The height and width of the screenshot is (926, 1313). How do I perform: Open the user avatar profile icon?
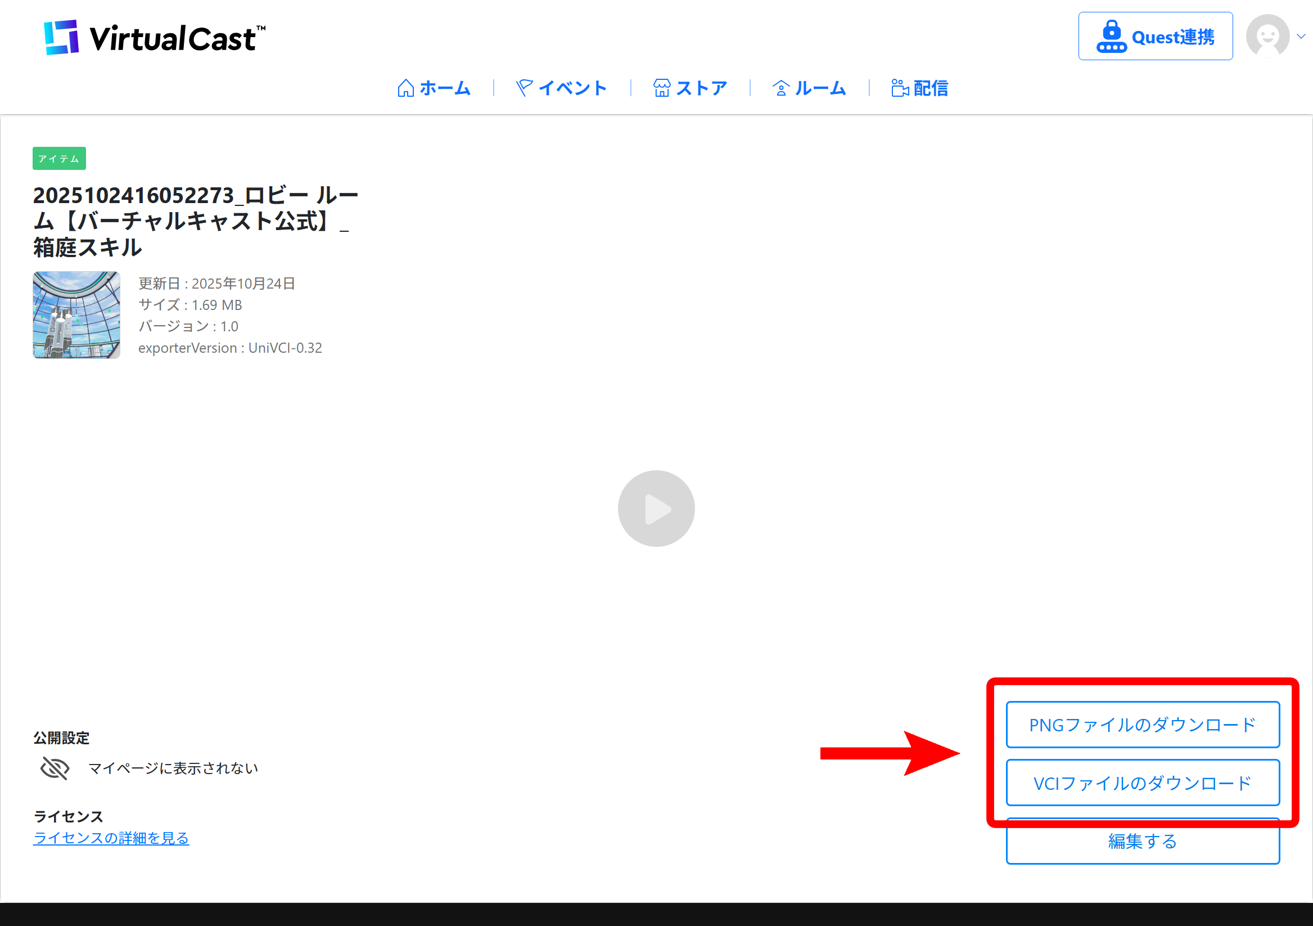coord(1267,36)
